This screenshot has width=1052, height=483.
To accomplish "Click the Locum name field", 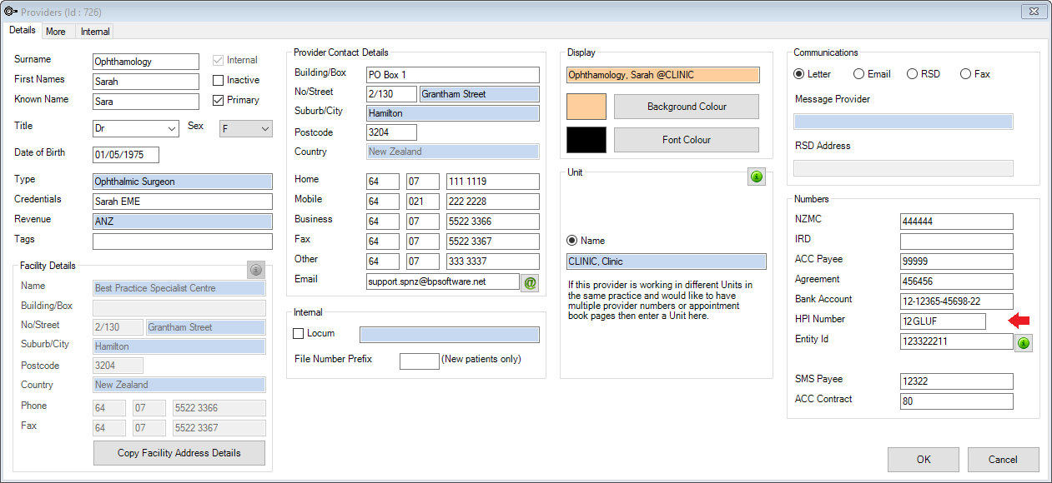I will click(x=450, y=335).
